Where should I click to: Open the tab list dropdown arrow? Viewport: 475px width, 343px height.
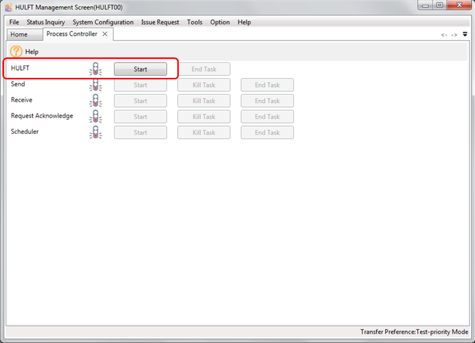click(465, 34)
